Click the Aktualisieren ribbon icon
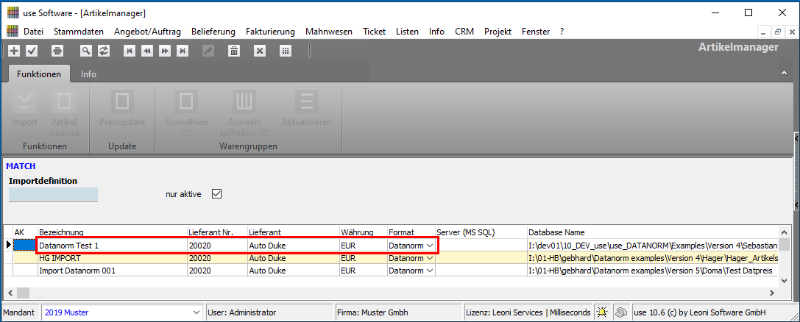This screenshot has height=322, width=800. coord(307,101)
